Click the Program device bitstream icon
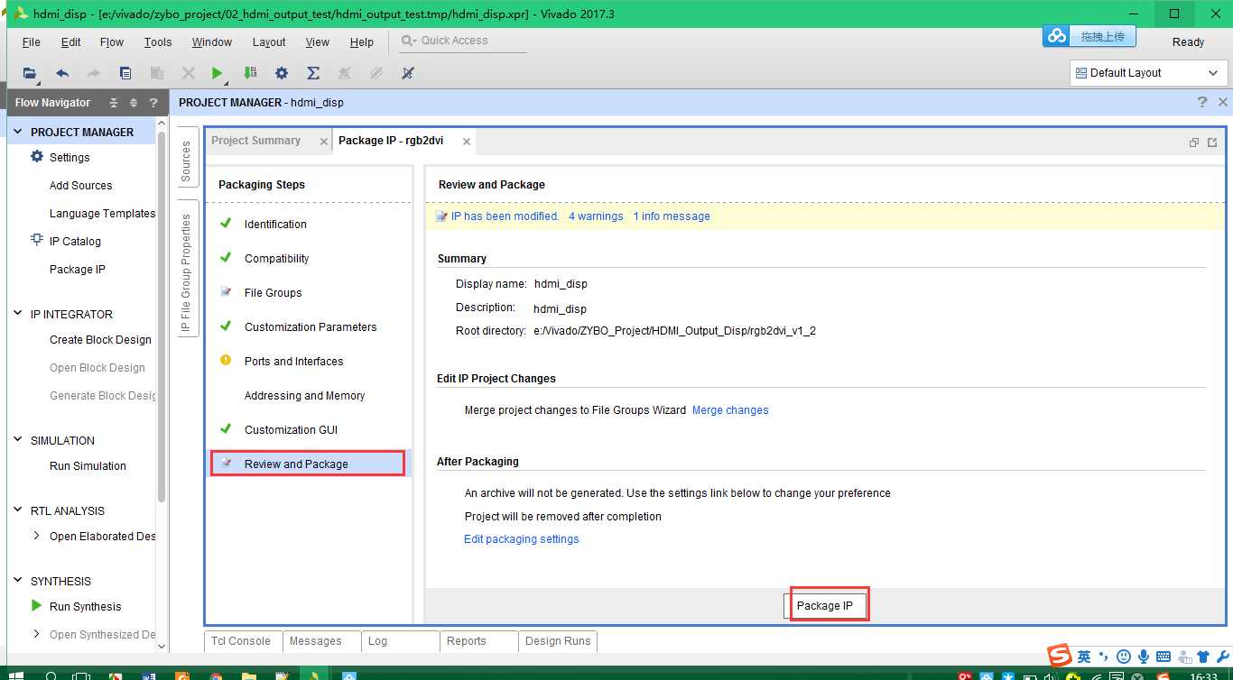1233x680 pixels. 250,73
